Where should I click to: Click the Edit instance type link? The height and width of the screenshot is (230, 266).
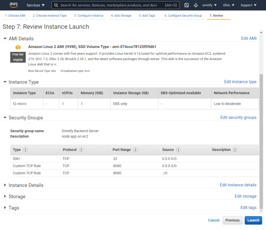coord(240,82)
